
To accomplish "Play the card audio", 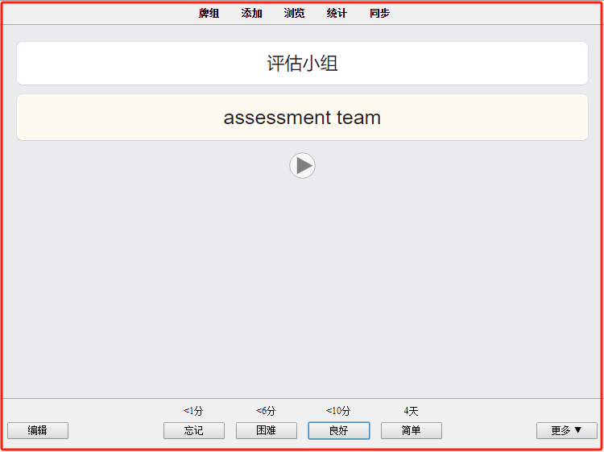I will pos(302,166).
